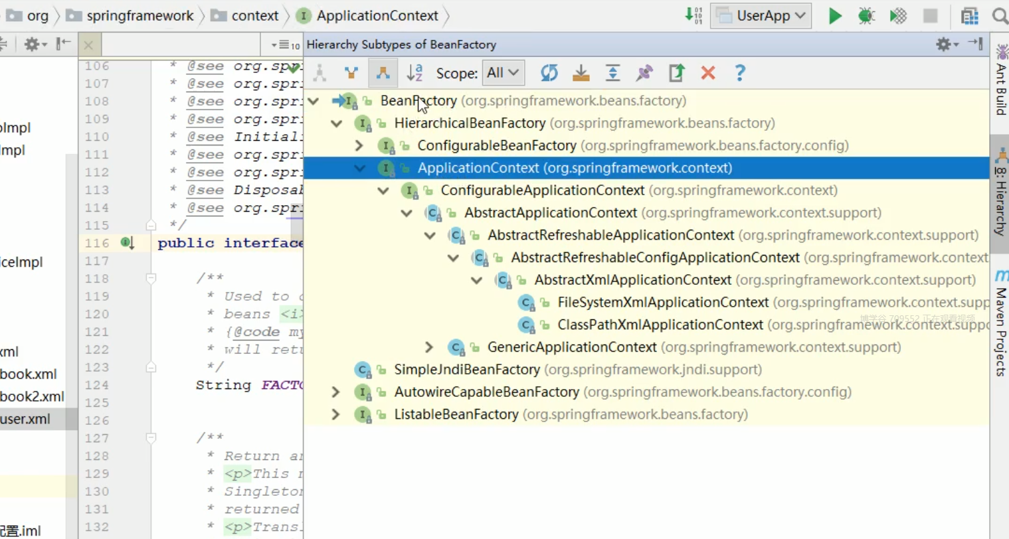The width and height of the screenshot is (1009, 539).
Task: Open the project panel settings gear
Action: (x=35, y=44)
